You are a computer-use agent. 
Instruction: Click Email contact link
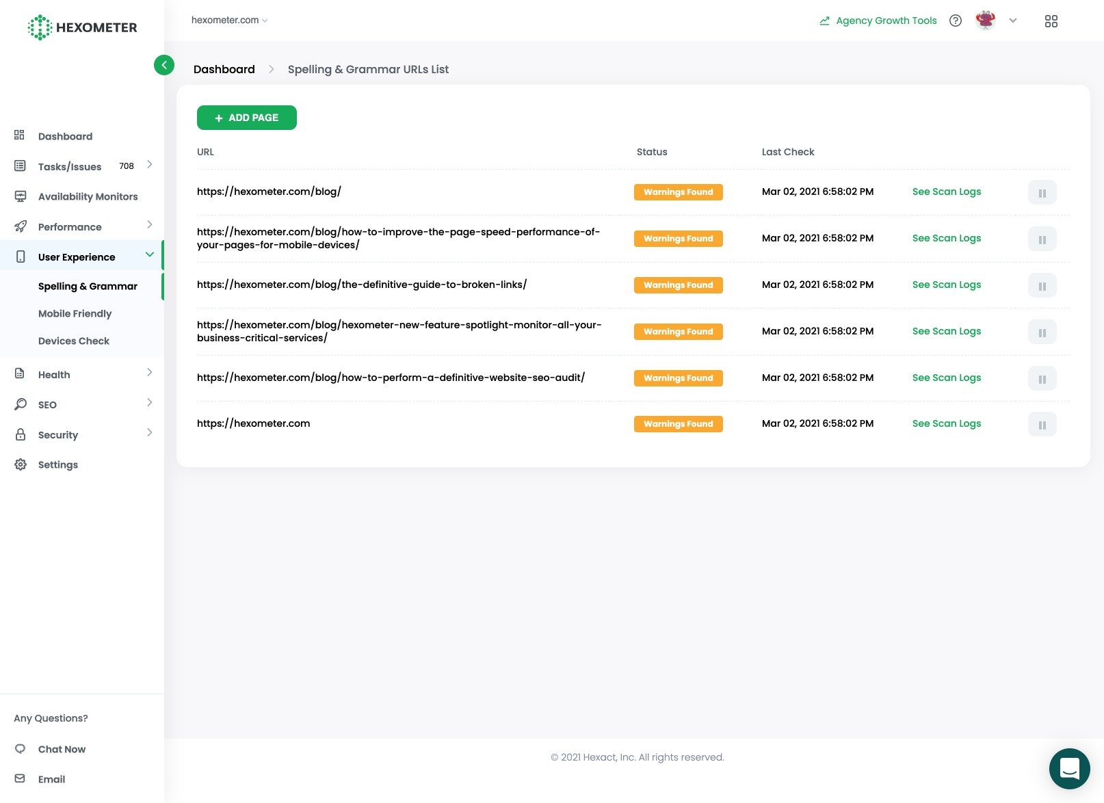[x=51, y=779]
